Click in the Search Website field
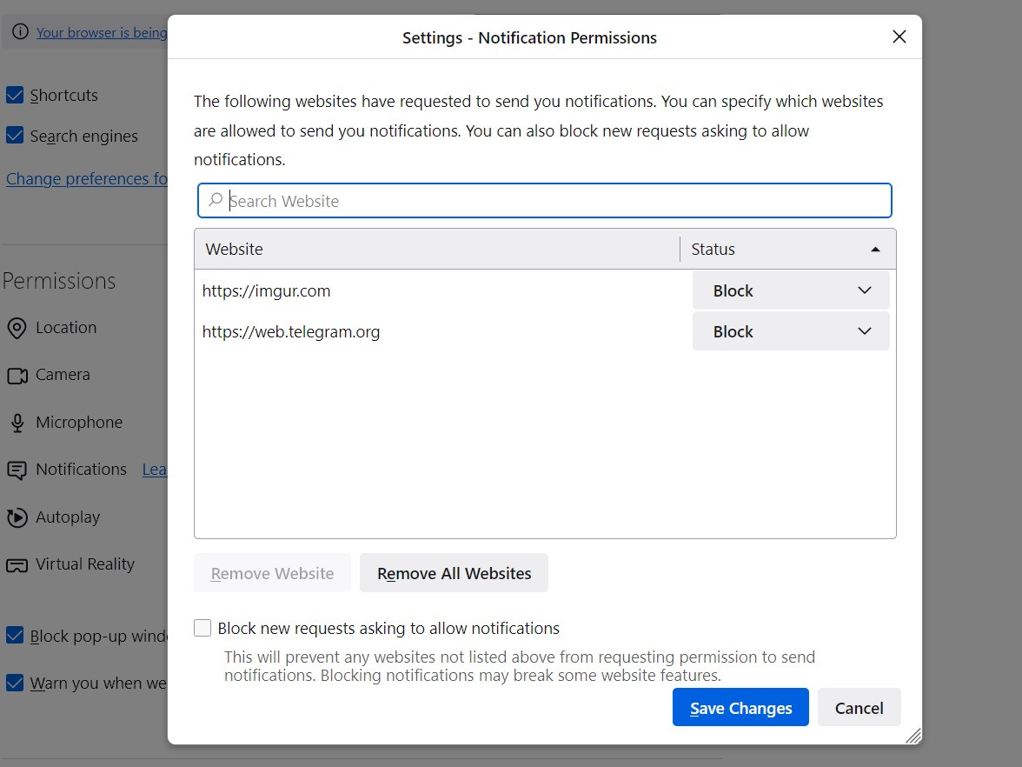1022x767 pixels. coord(556,201)
